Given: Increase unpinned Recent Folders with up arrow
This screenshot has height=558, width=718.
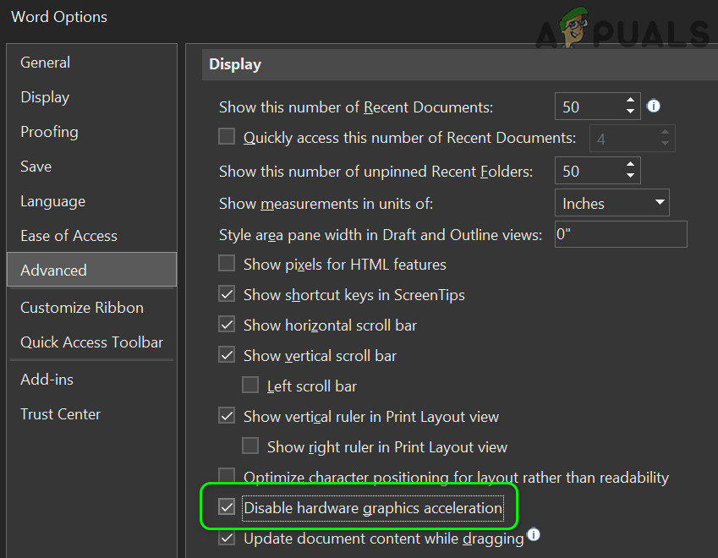Looking at the screenshot, I should click(x=631, y=164).
